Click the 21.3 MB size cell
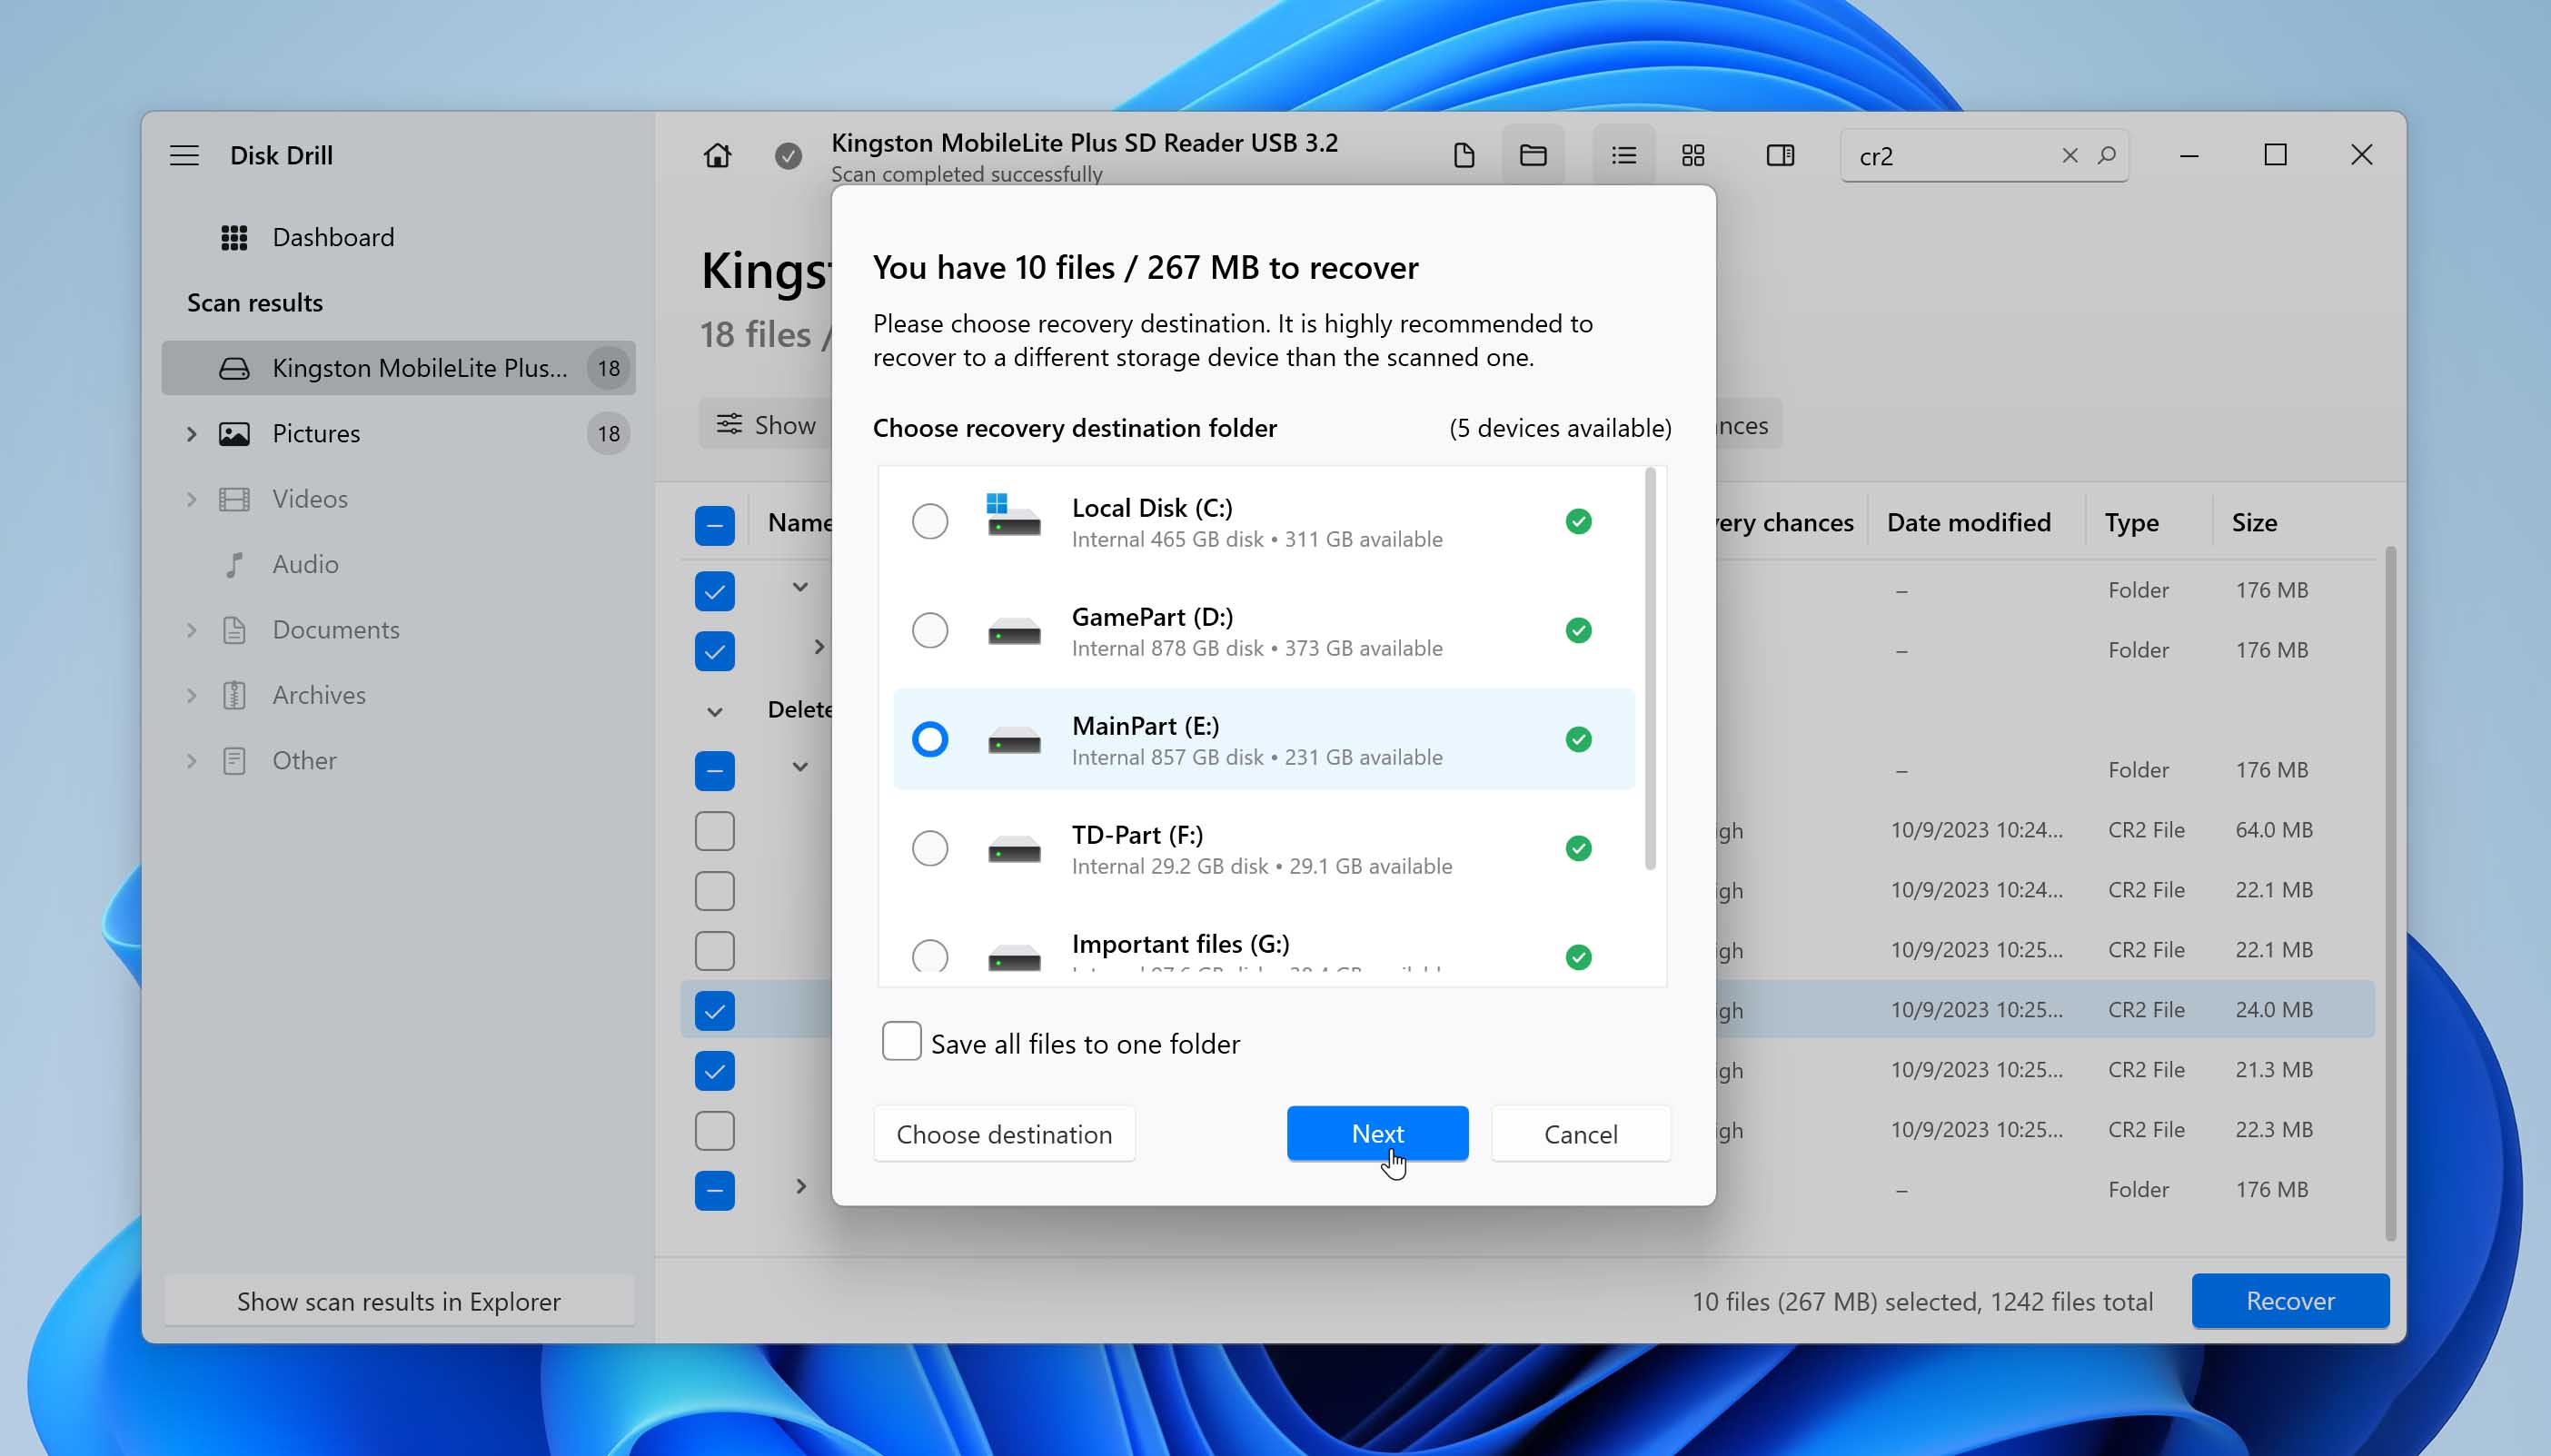2551x1456 pixels. pyautogui.click(x=2274, y=1069)
